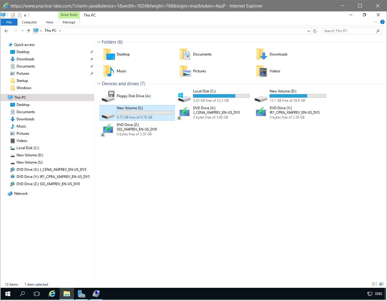Screen dimensions: 387x301
Task: Click the Properties icon in Quick Access Toolbar
Action: 13,15
